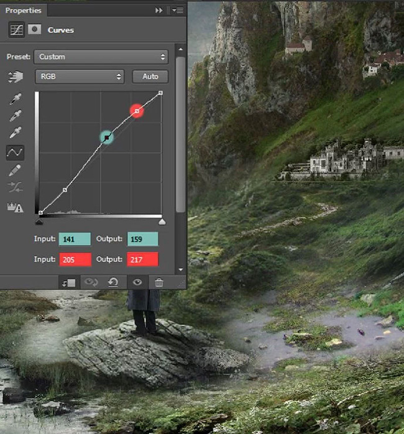Open the RGB channel dropdown
The image size is (404, 434).
[80, 76]
